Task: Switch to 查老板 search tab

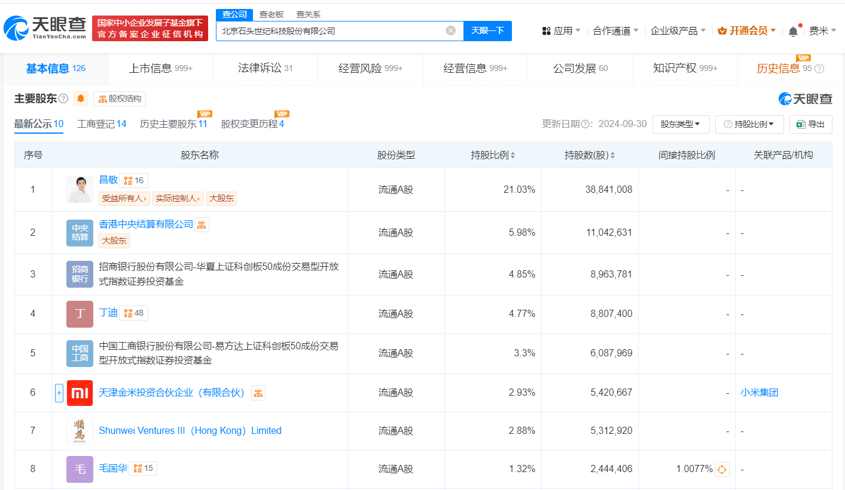Action: pos(272,14)
